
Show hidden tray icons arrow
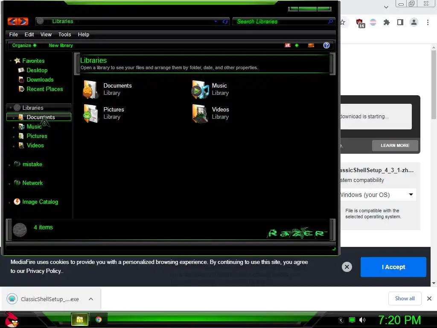coord(341,320)
